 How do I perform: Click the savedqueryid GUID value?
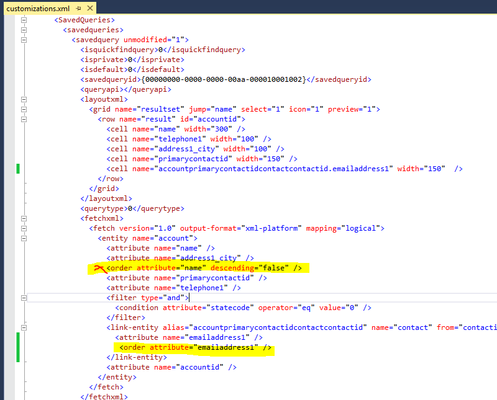(x=224, y=79)
